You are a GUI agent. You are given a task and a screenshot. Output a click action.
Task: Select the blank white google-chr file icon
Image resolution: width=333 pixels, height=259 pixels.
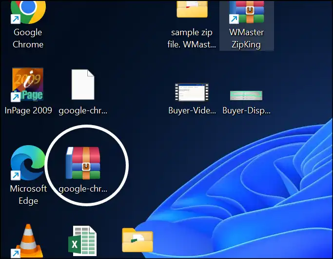pos(83,85)
